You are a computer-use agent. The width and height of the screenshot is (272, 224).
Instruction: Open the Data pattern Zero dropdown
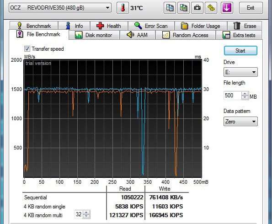point(240,122)
